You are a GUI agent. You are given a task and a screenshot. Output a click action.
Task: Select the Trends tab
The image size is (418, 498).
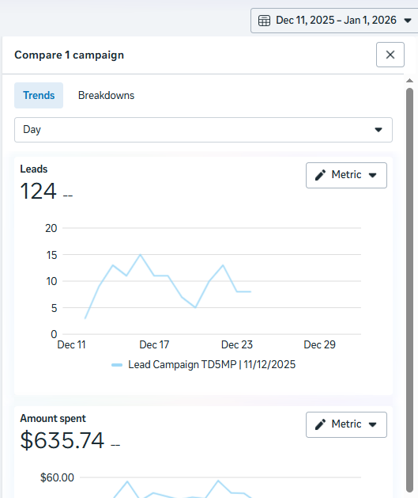pos(39,95)
